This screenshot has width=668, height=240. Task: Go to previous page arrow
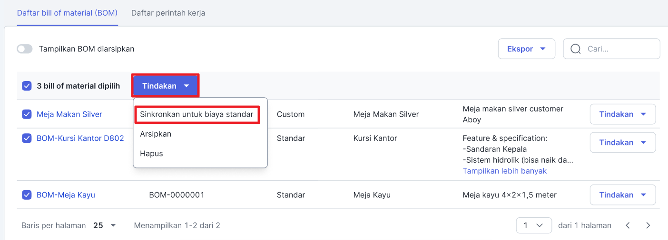click(628, 226)
